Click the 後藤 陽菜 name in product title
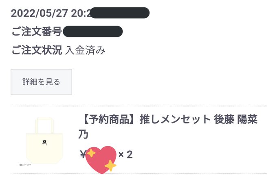 coord(236,119)
